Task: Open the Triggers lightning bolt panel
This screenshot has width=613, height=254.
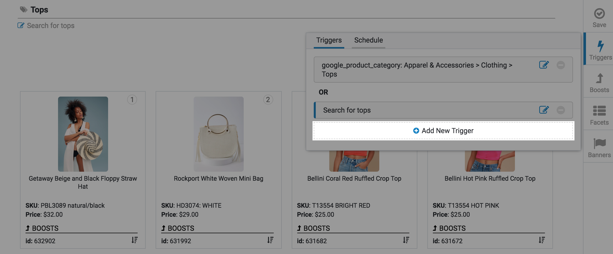Action: (600, 47)
